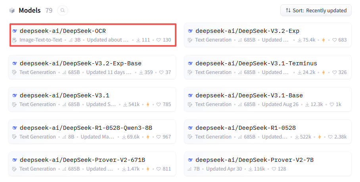Screen dimensions: 360x182
Task: Open deepseek-ai/DeepSeek-OCR model
Action: pos(93,35)
